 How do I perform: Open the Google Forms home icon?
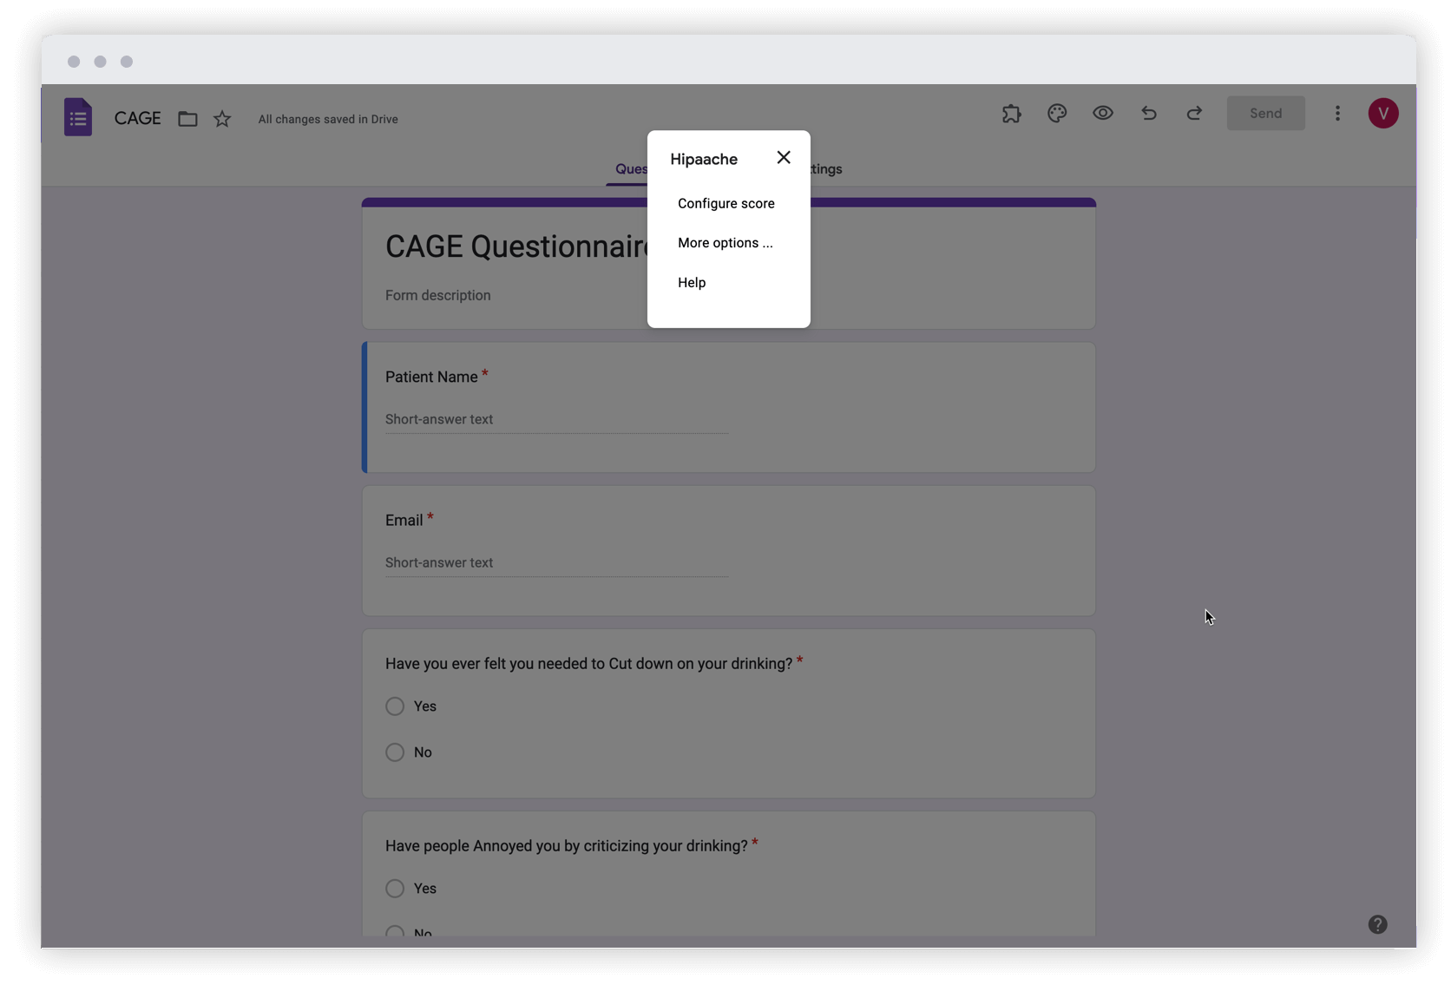78,117
